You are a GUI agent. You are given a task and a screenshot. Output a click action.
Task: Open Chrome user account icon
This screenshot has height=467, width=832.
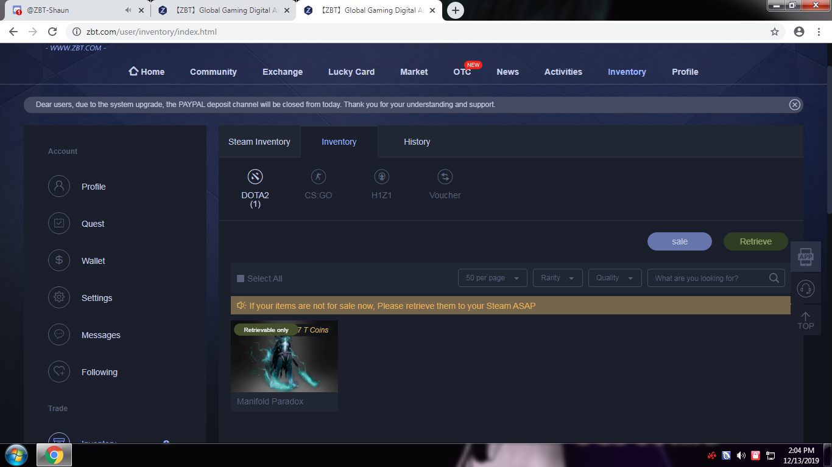point(799,32)
